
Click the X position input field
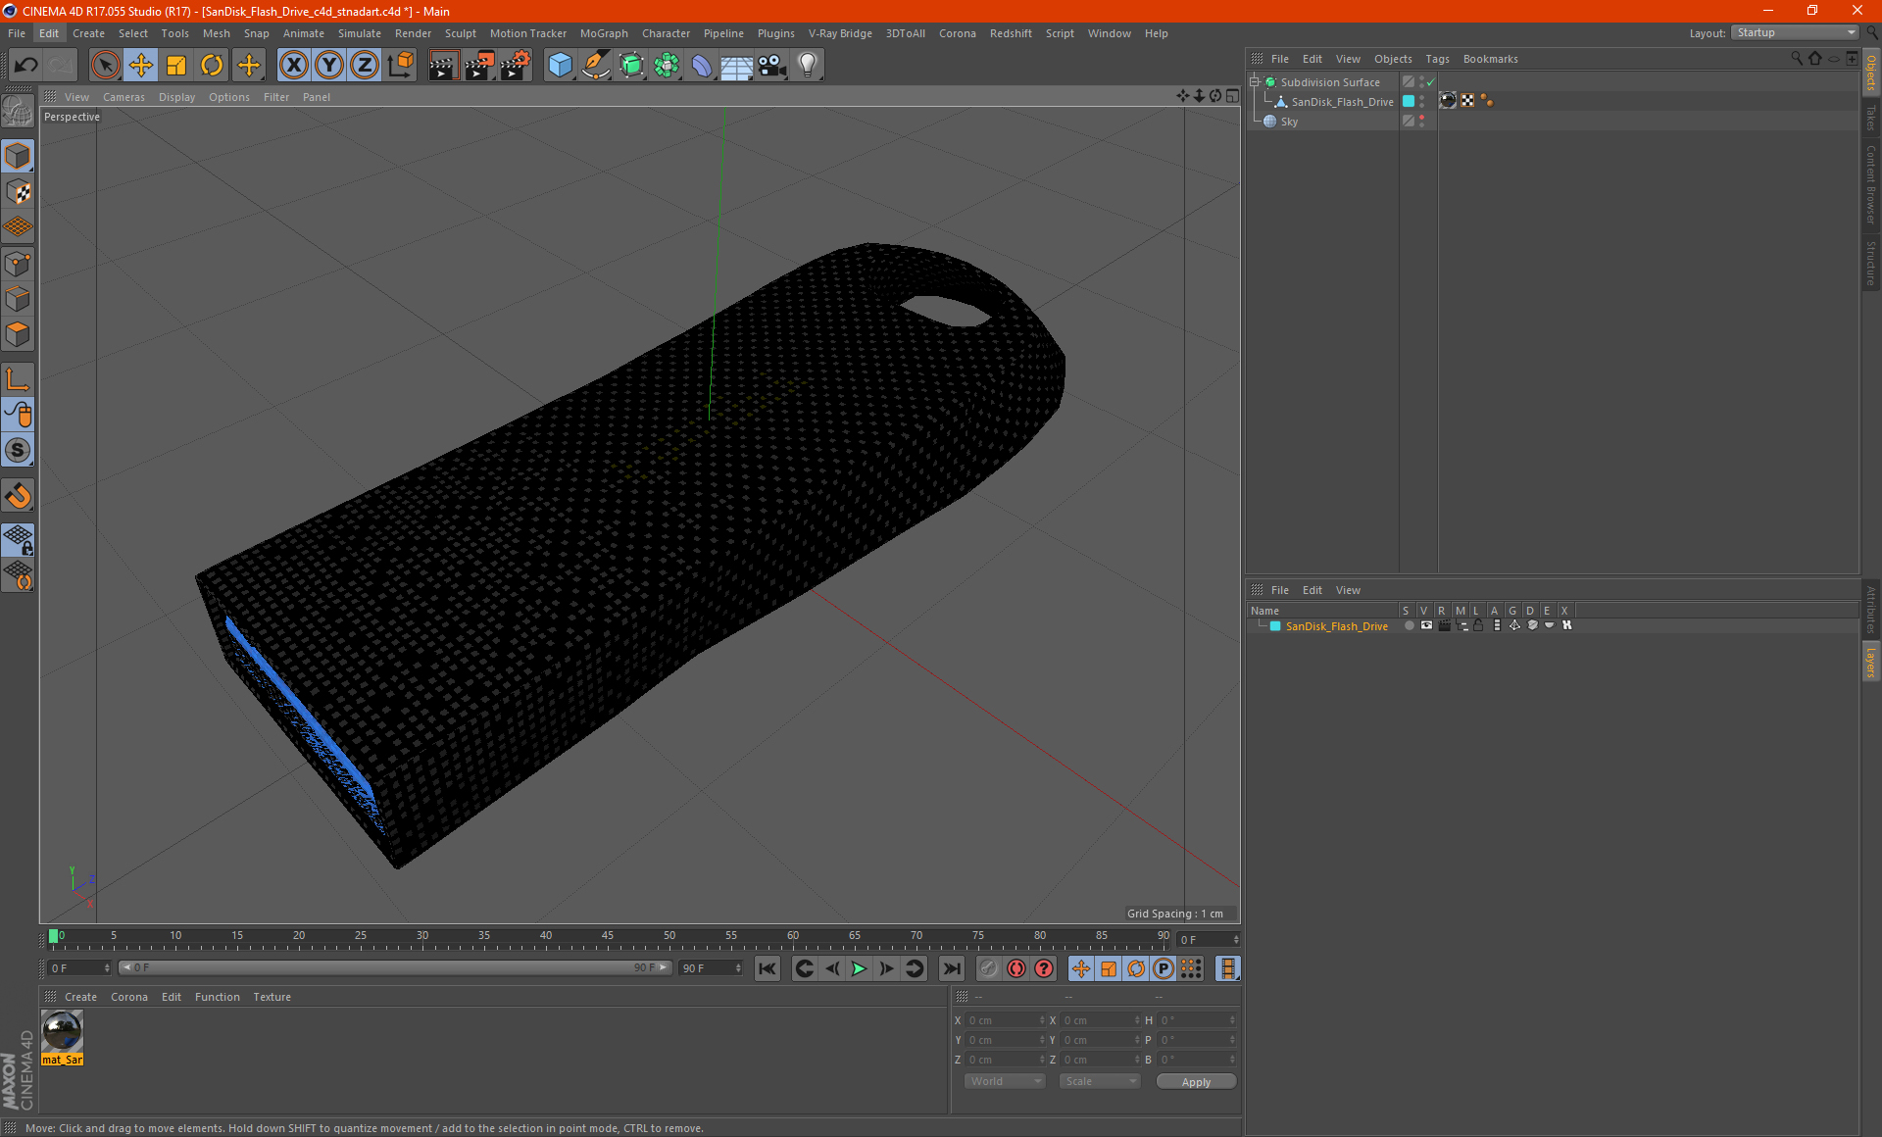point(1005,1020)
